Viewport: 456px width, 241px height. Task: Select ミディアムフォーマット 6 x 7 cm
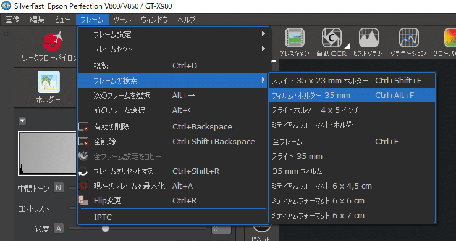coord(352,216)
